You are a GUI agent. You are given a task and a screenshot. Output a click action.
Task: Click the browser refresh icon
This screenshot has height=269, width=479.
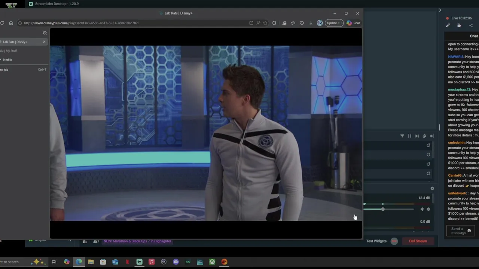click(2, 23)
